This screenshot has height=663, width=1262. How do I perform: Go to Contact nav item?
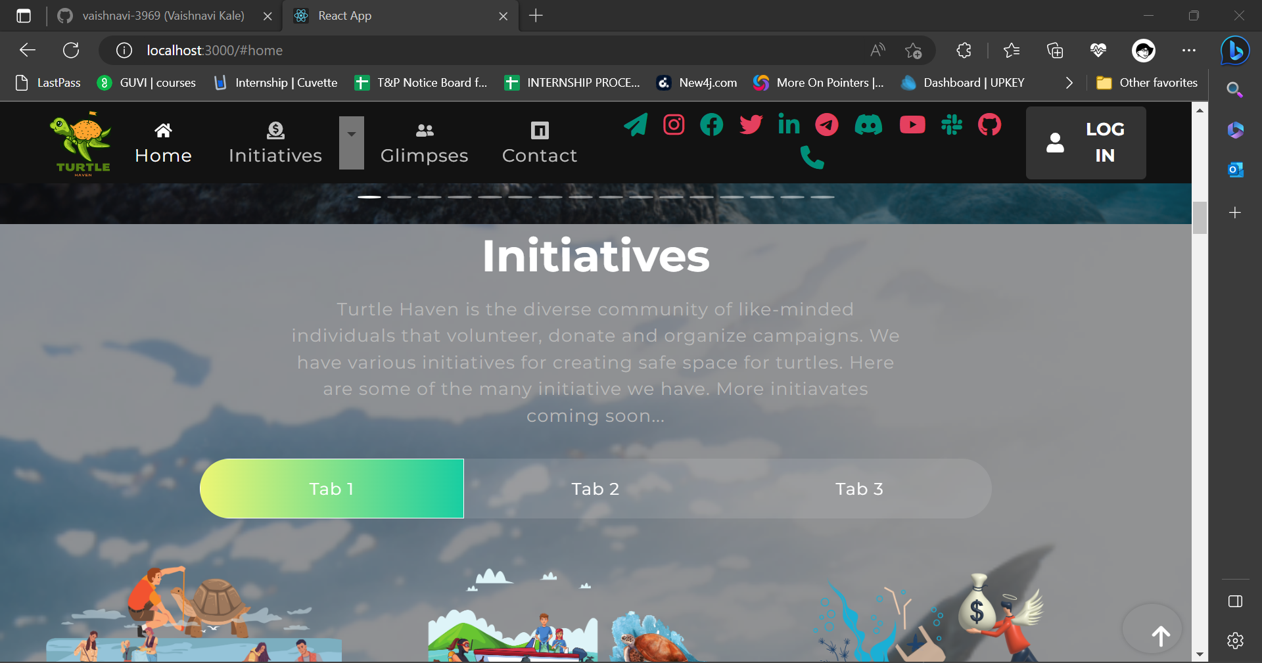[540, 143]
